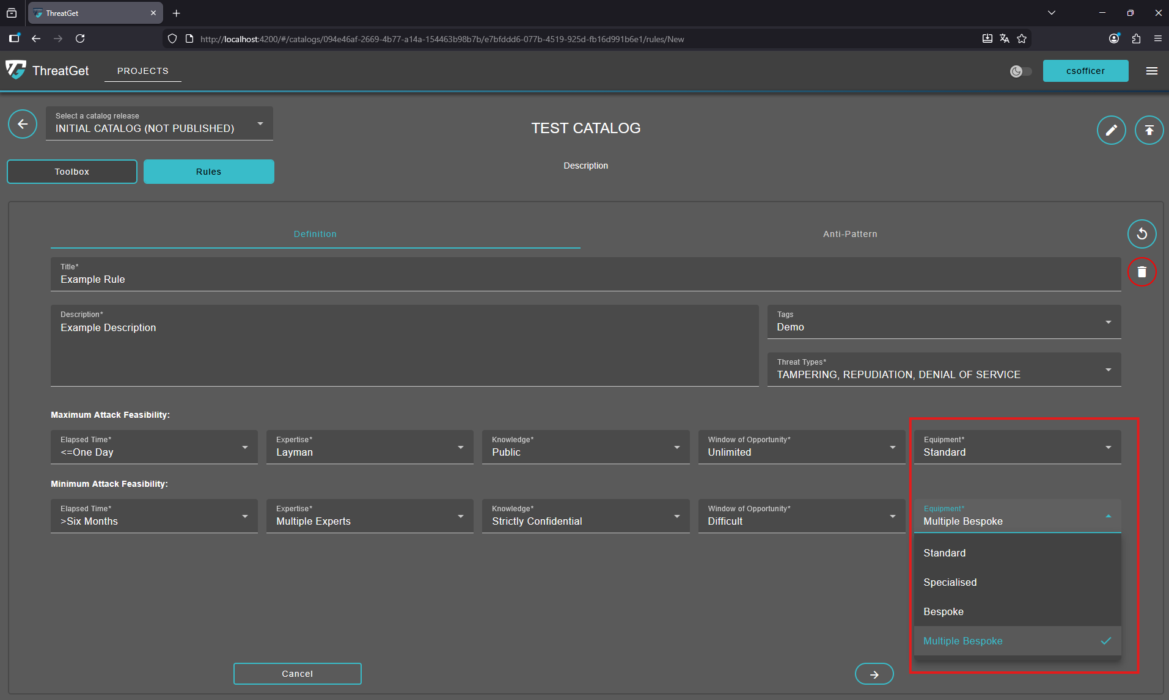Toggle the dark mode switch
Image resolution: width=1169 pixels, height=700 pixels.
1021,71
